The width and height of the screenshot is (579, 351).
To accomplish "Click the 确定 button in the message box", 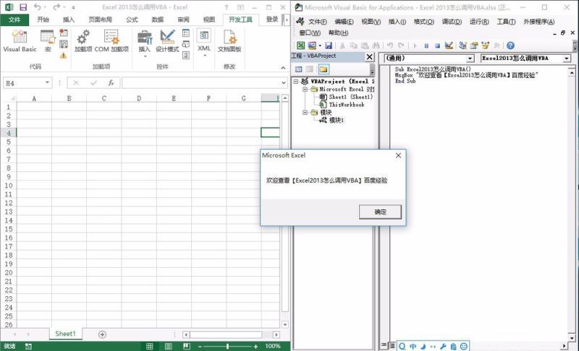I will point(380,212).
